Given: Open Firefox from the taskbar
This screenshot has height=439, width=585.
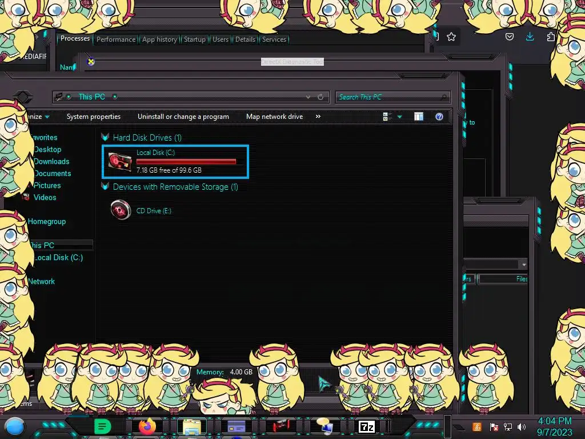Looking at the screenshot, I should 147,426.
